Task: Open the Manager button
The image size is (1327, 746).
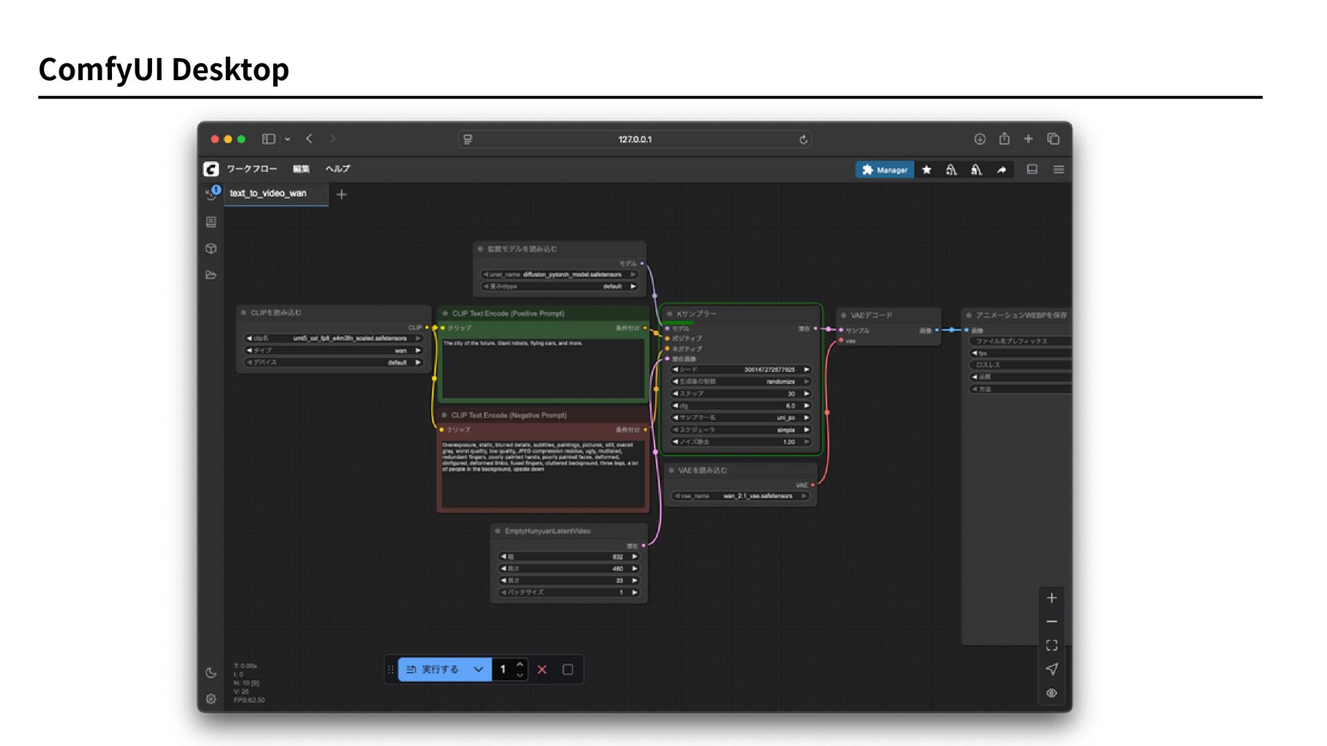Action: point(885,170)
